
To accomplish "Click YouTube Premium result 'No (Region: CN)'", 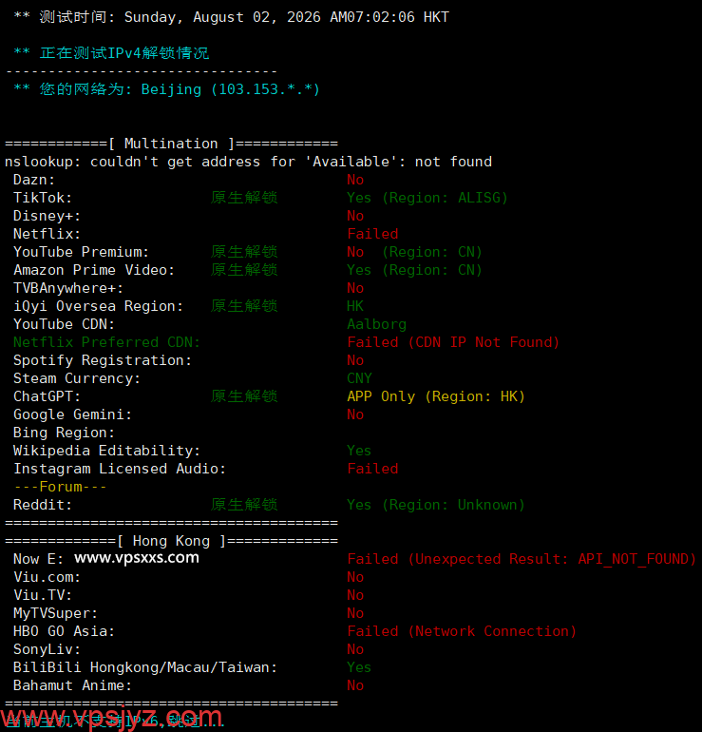I will [x=414, y=252].
